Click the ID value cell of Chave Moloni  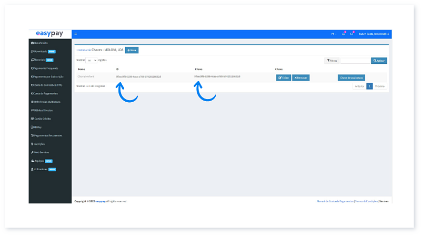coord(138,76)
